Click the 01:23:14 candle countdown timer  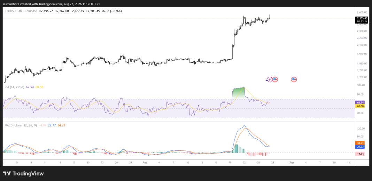[362, 21]
